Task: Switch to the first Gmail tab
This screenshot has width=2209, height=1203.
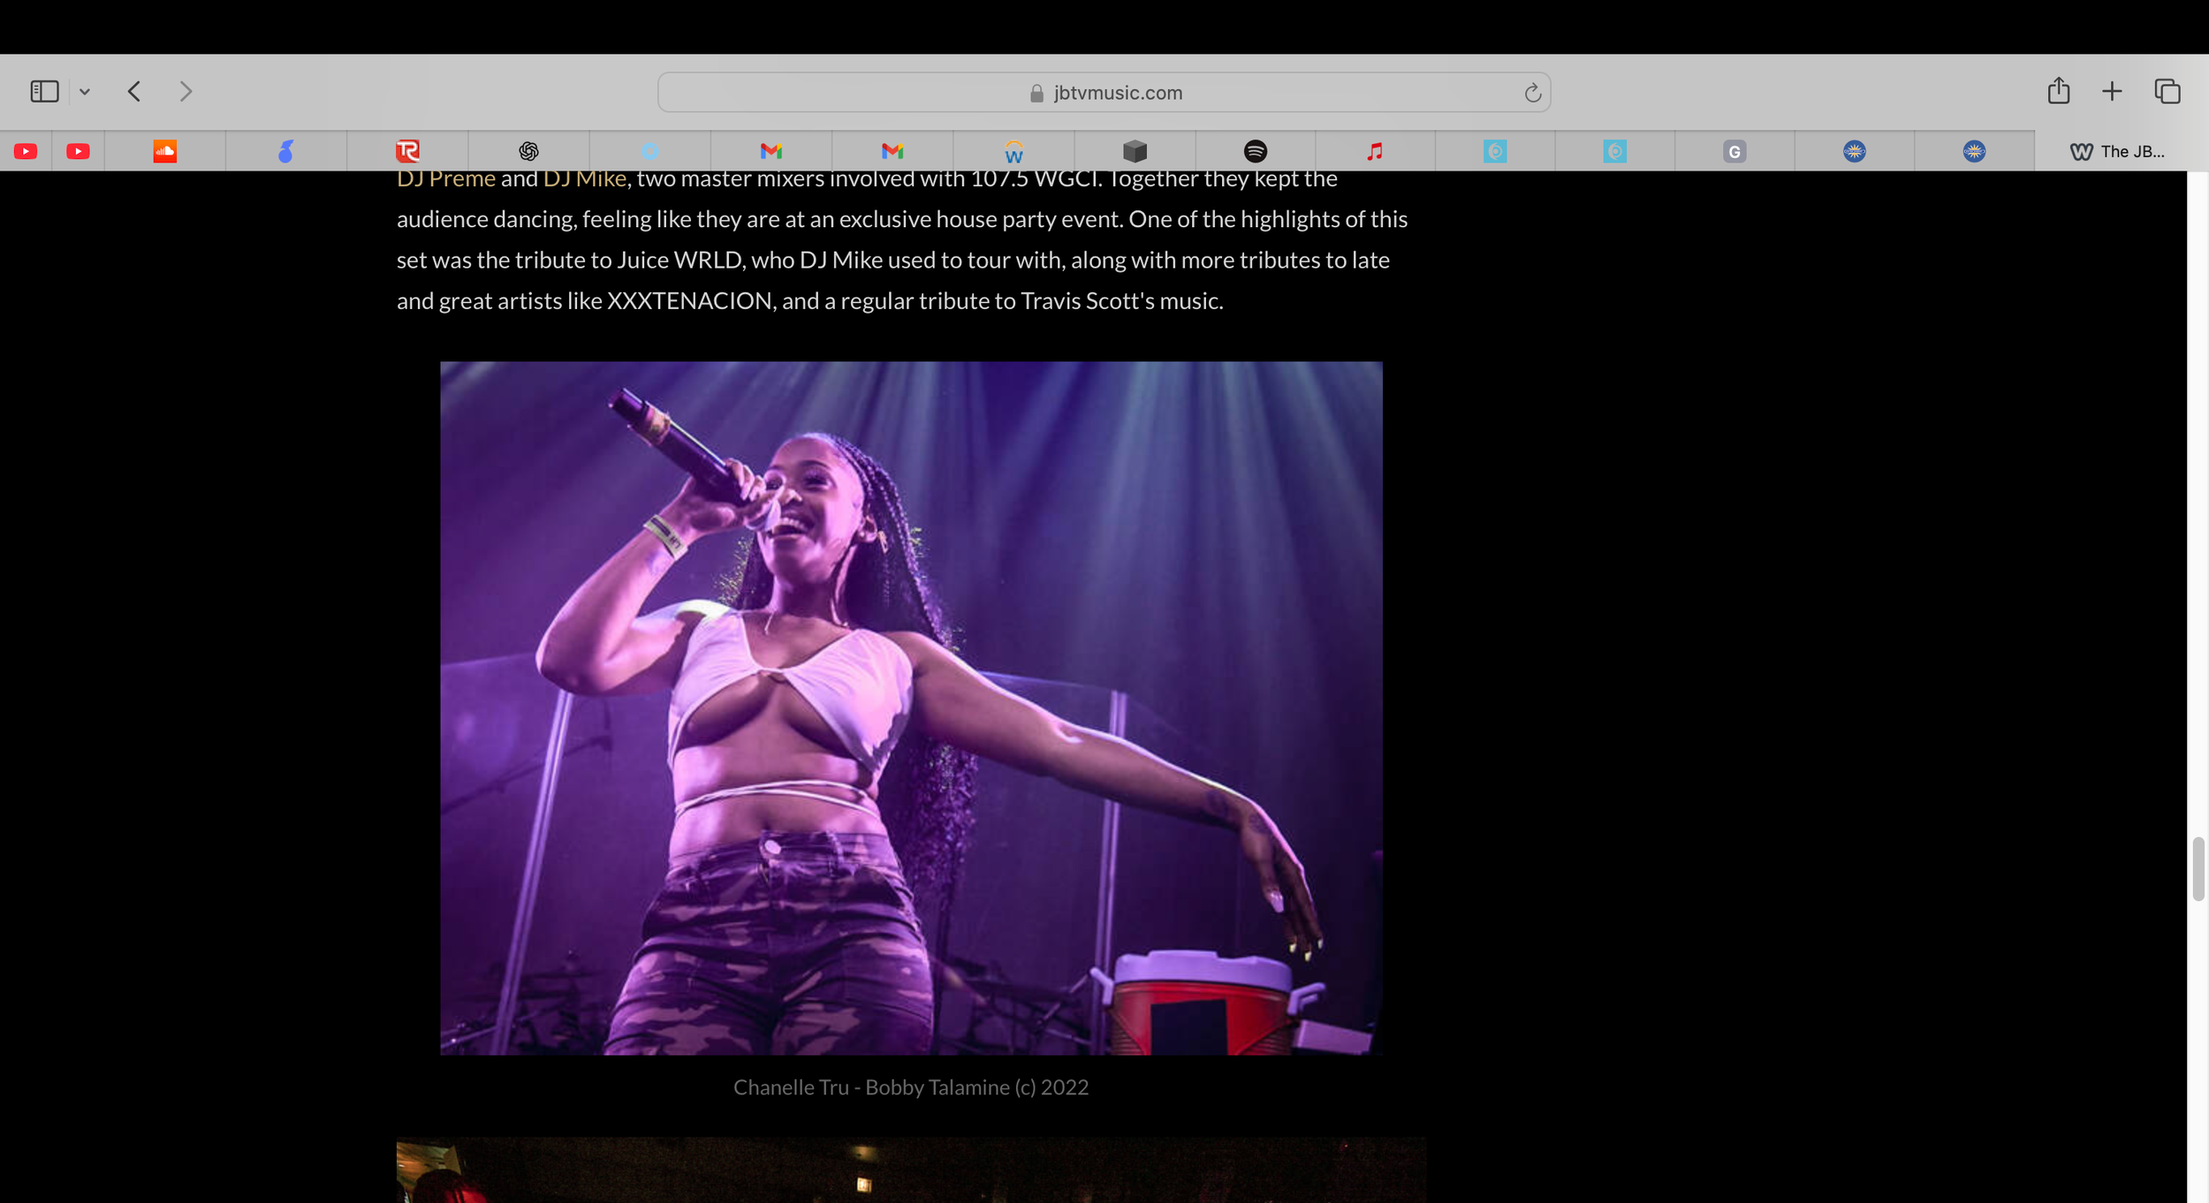Action: coord(770,151)
